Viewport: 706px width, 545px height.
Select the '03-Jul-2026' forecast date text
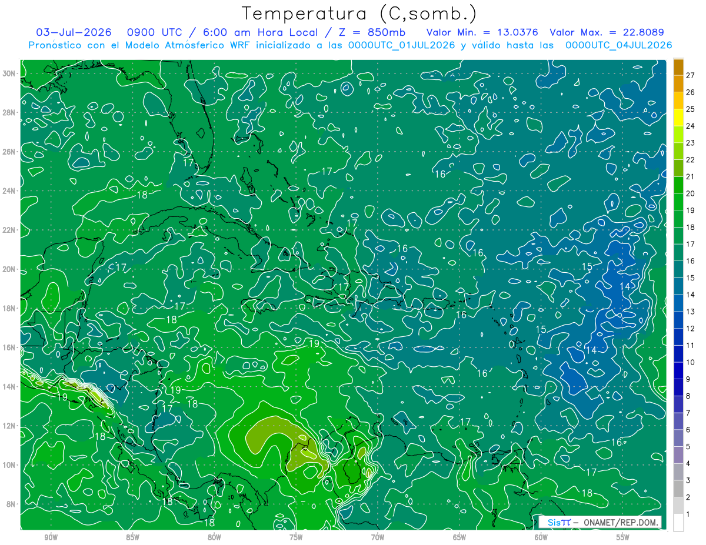click(x=75, y=32)
